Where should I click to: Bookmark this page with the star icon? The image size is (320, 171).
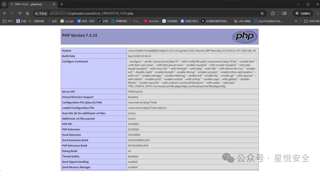click(x=262, y=13)
